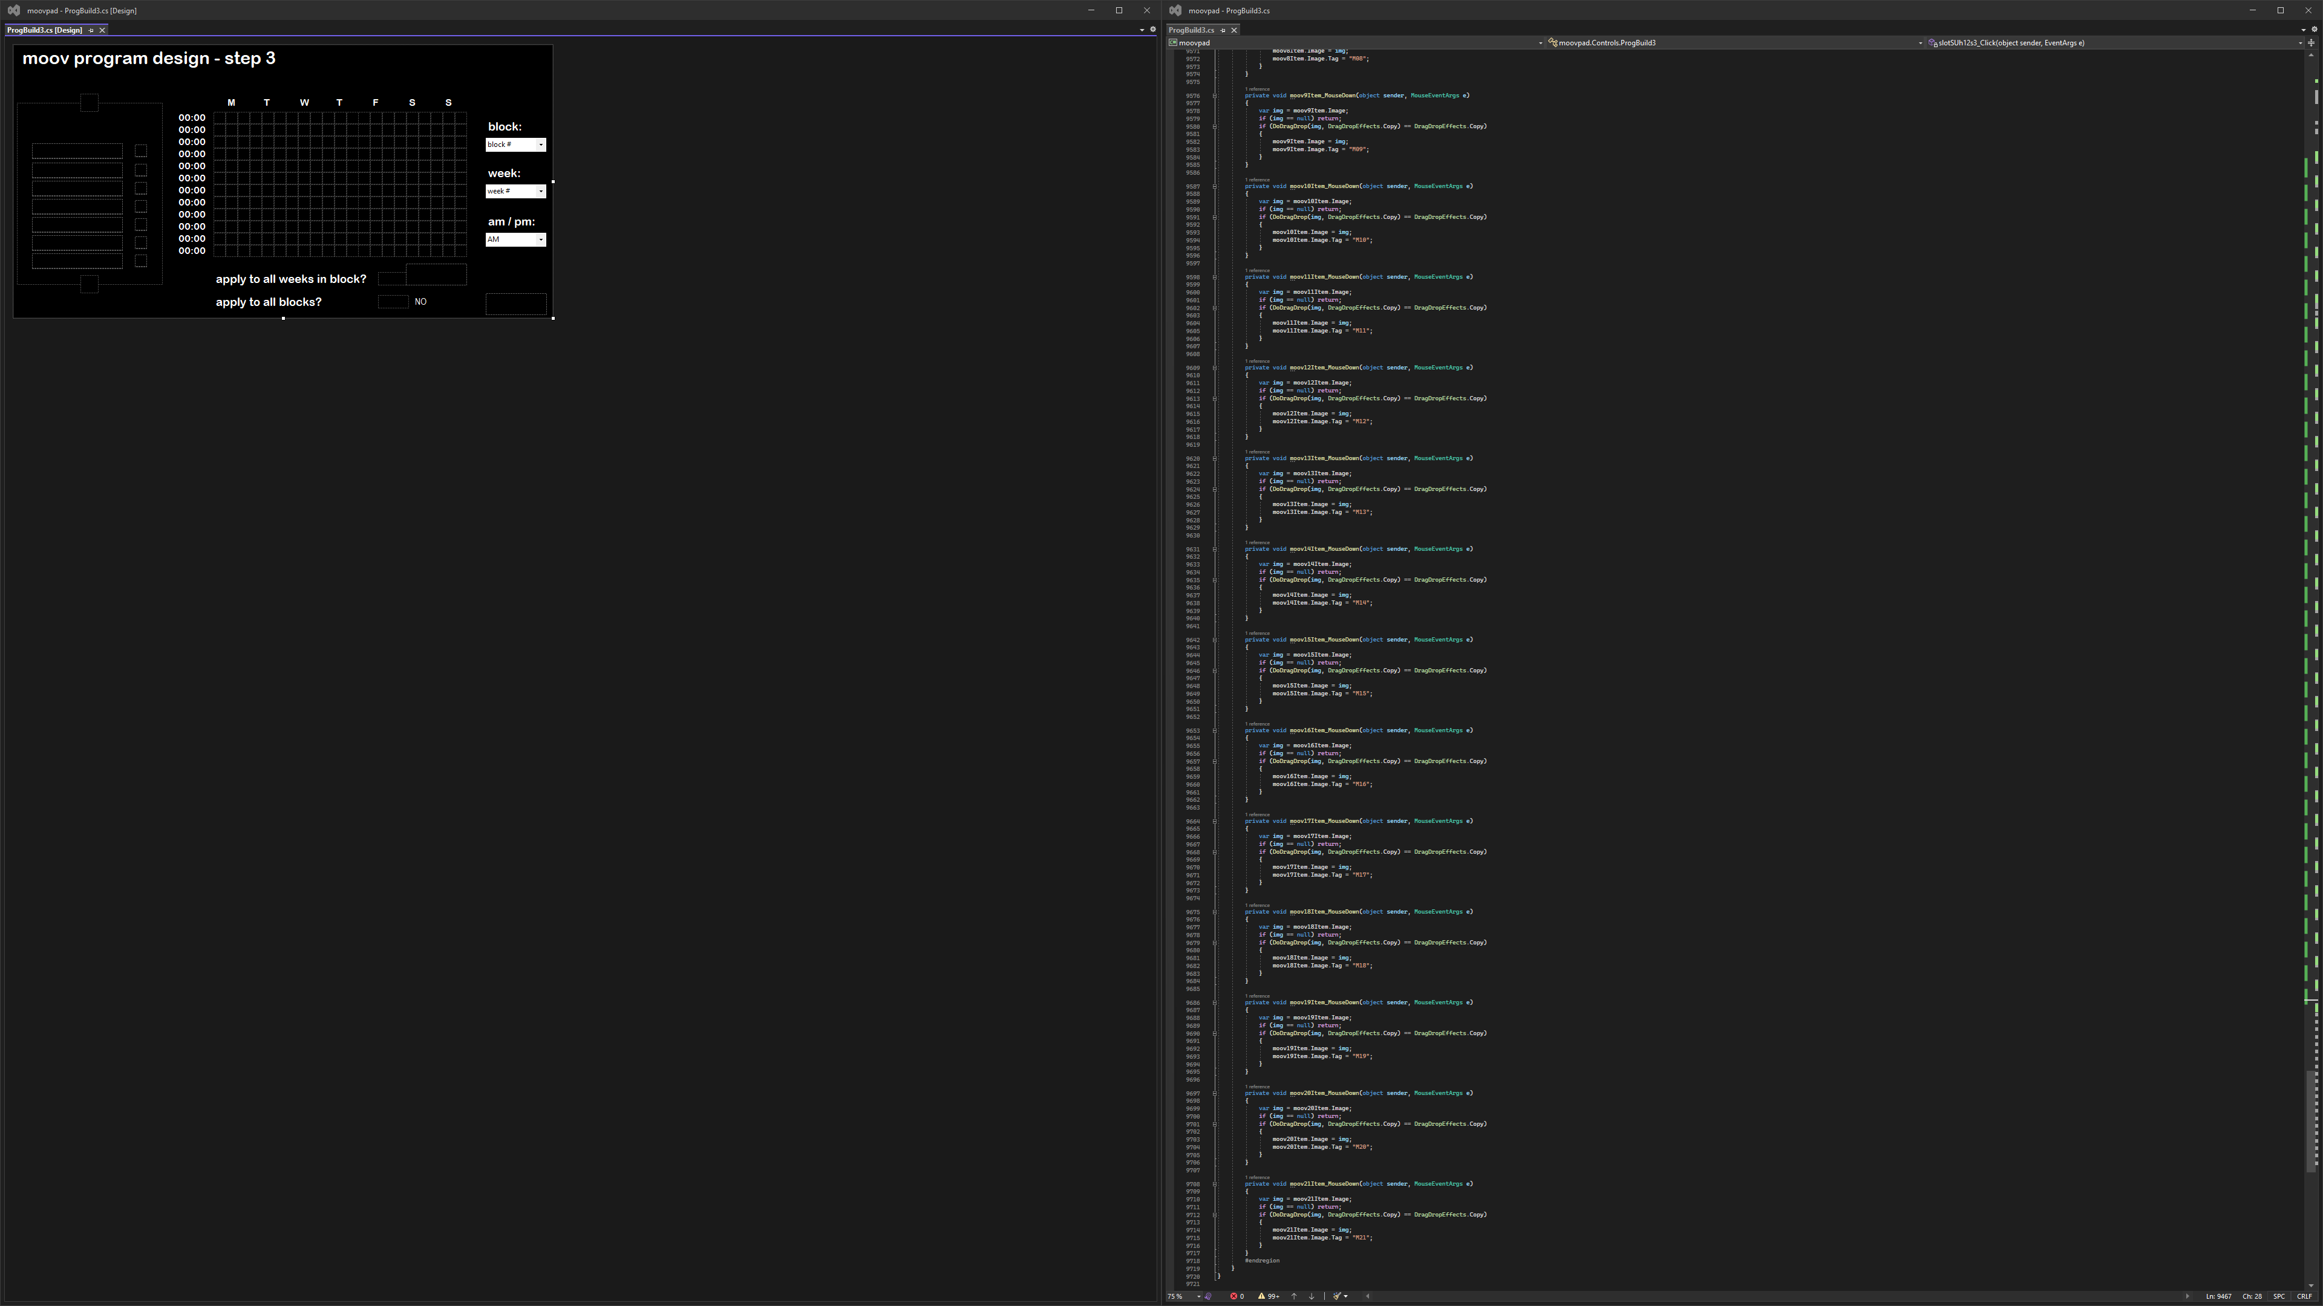Screen dimensions: 2323x1306
Task: Click the scroll right arrow of horizontal scrollbar
Action: coord(2187,1296)
